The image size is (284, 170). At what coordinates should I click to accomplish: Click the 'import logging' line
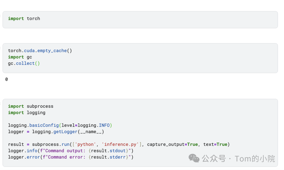tap(27, 113)
